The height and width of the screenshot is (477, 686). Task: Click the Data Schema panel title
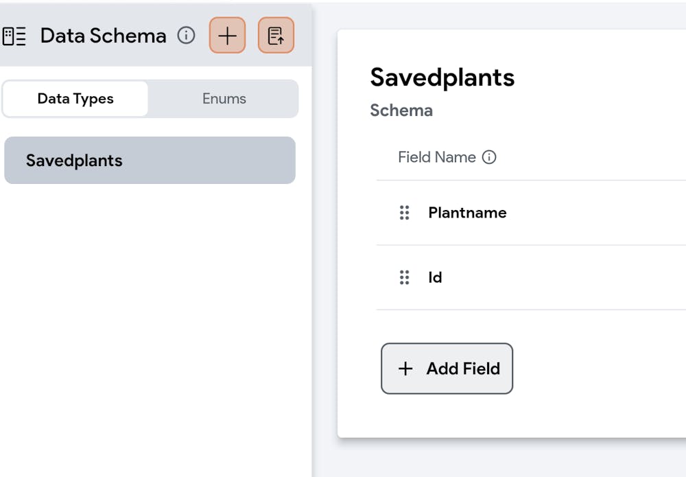click(x=103, y=36)
